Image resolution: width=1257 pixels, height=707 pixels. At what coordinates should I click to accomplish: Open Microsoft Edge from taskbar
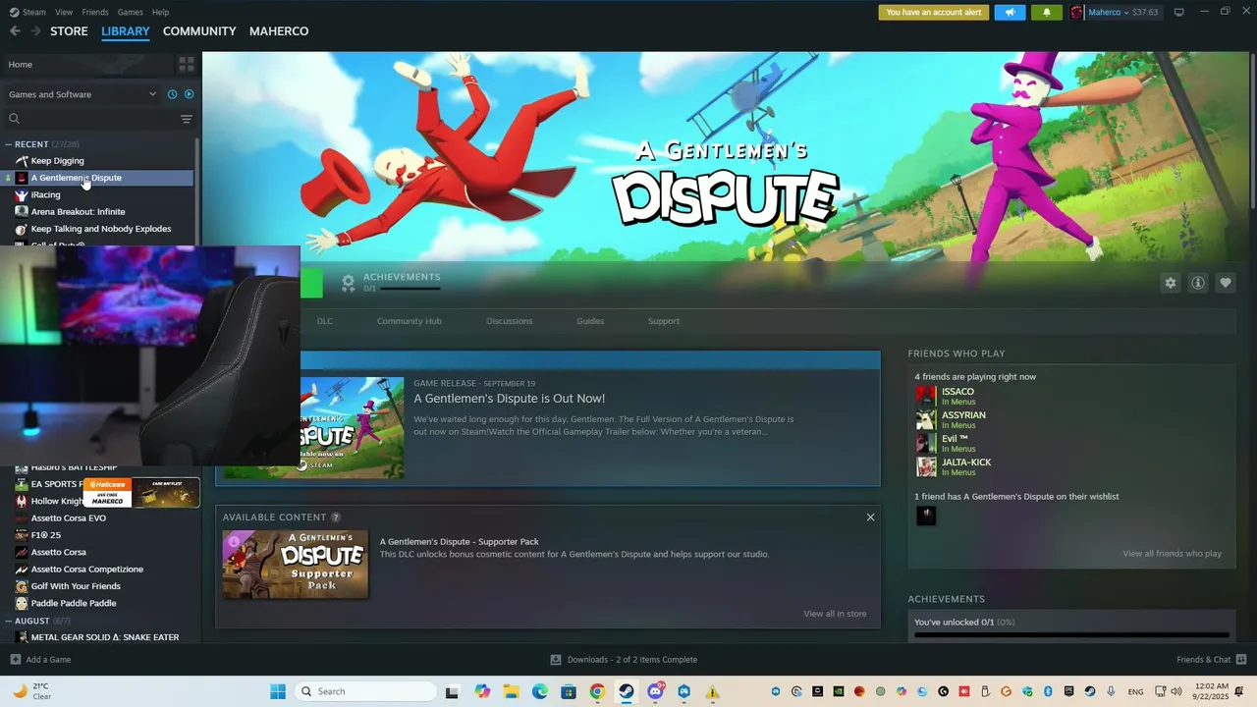click(540, 691)
